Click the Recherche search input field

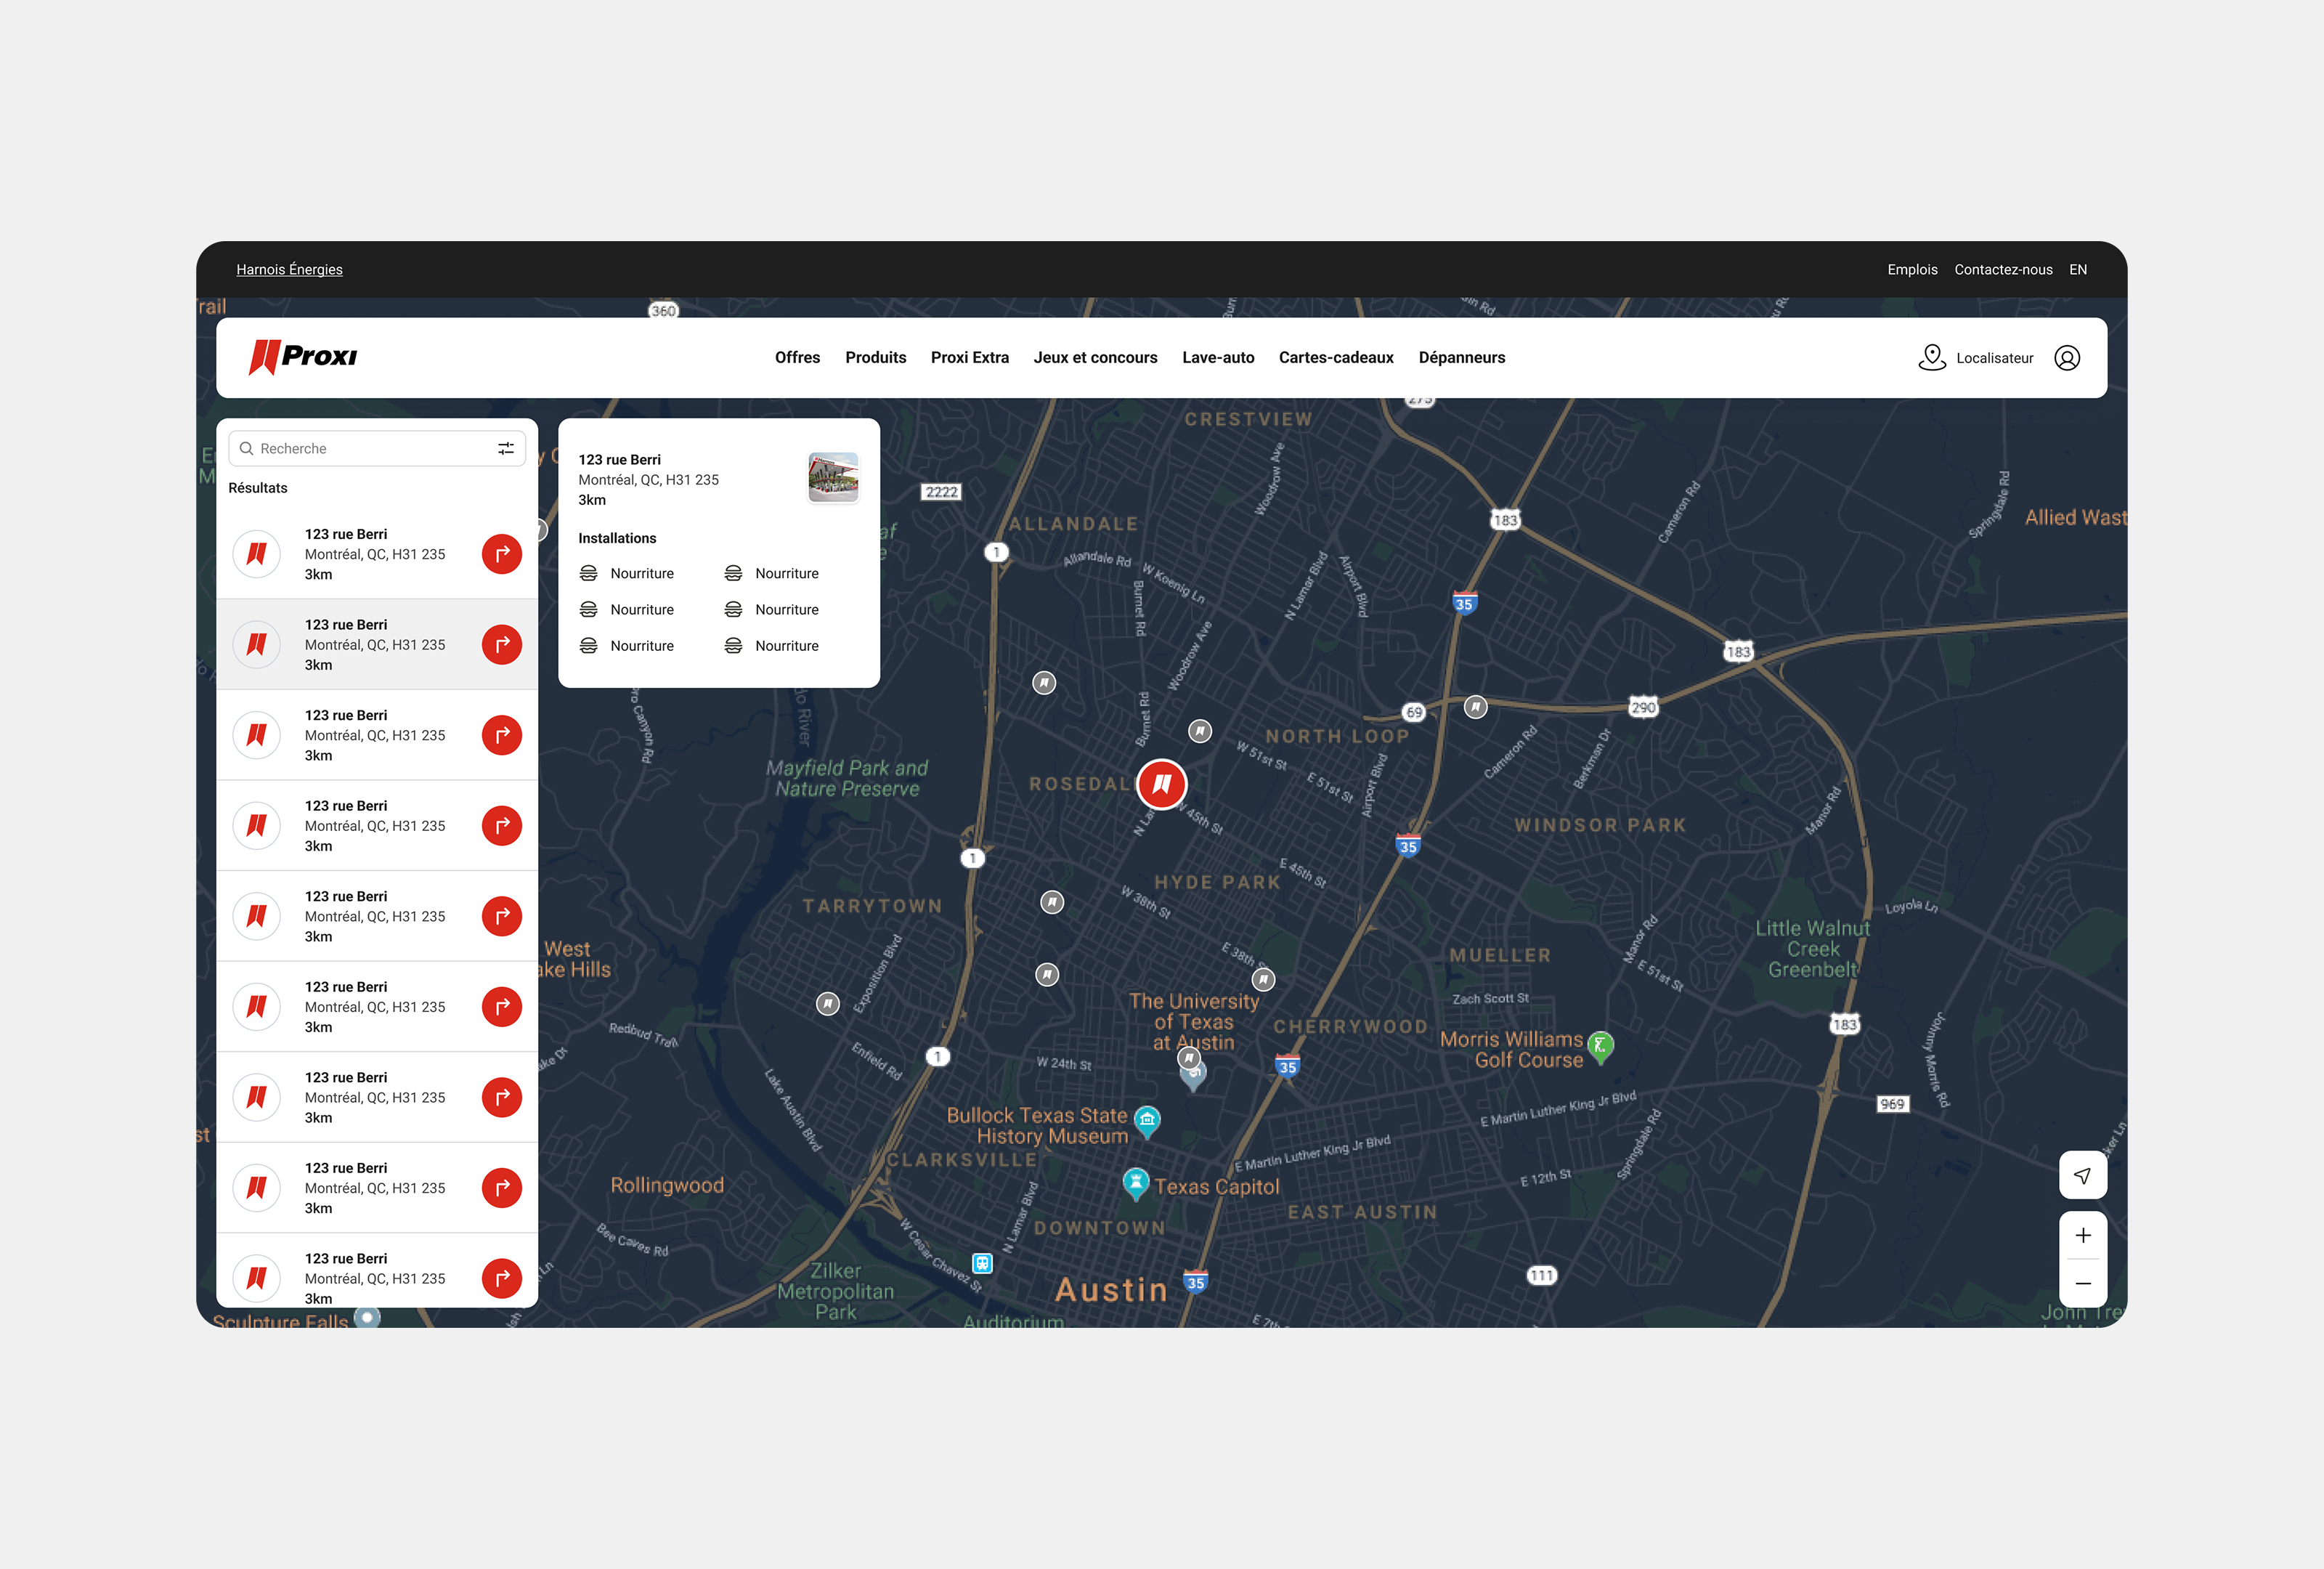(x=370, y=449)
